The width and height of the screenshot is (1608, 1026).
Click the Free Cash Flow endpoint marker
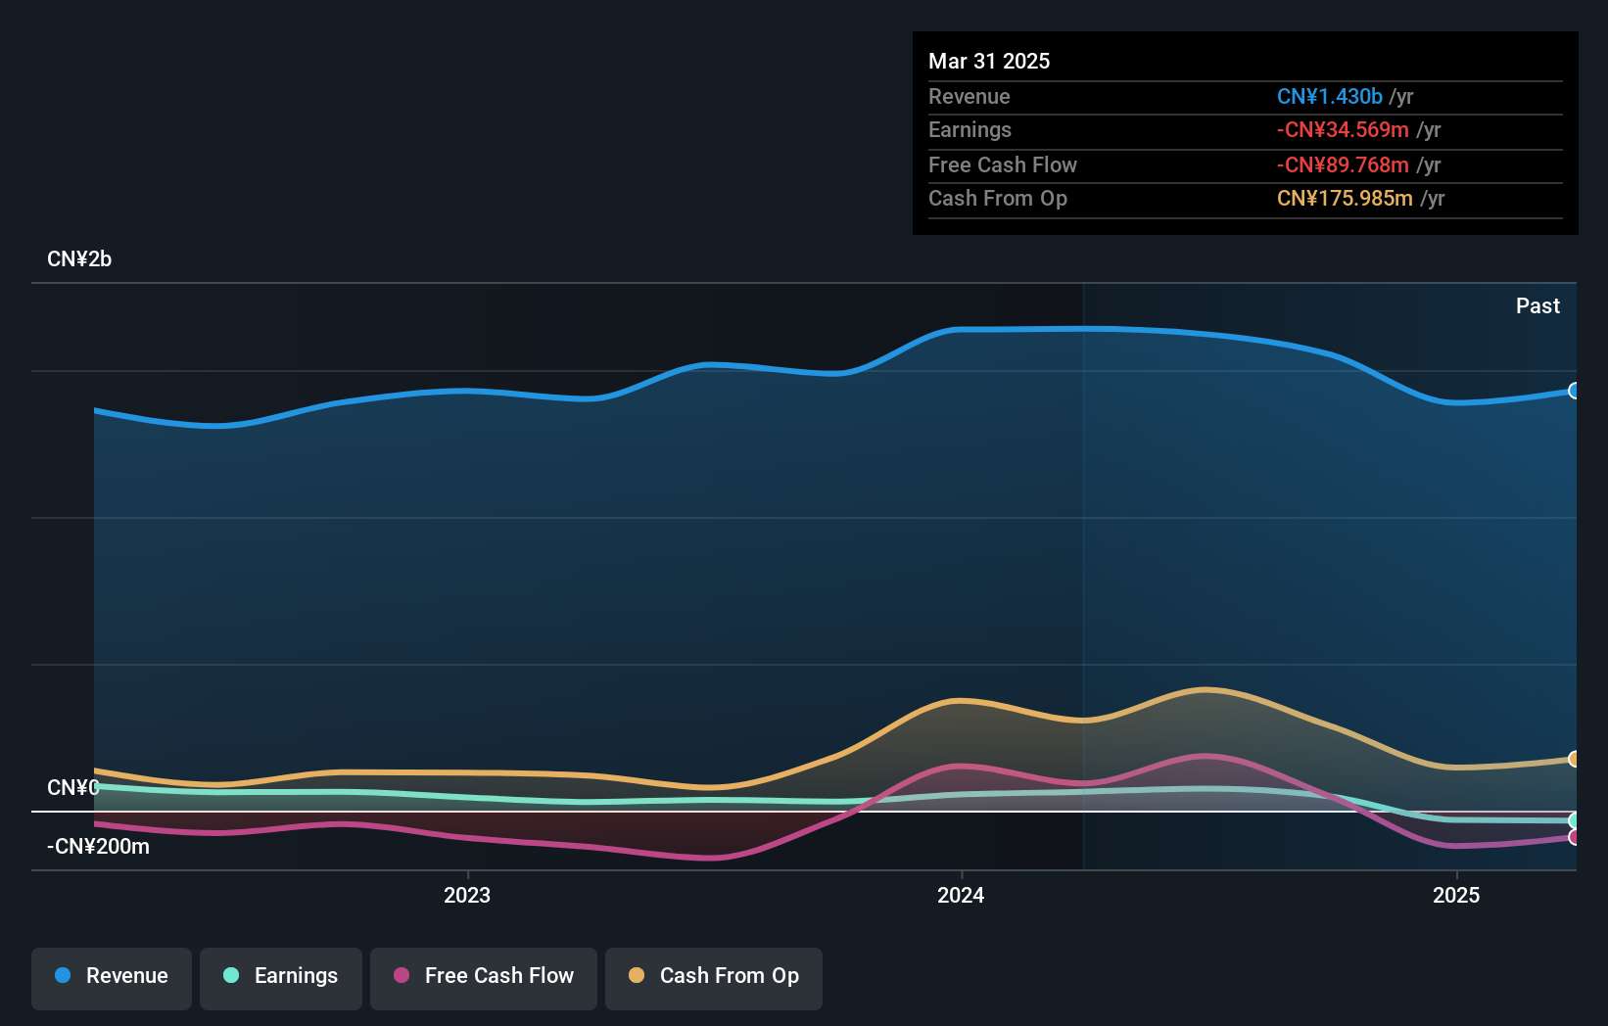point(1574,837)
